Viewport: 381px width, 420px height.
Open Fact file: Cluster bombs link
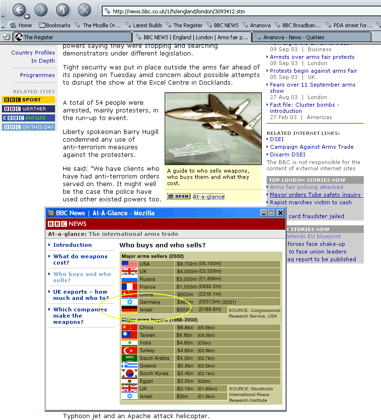(304, 108)
